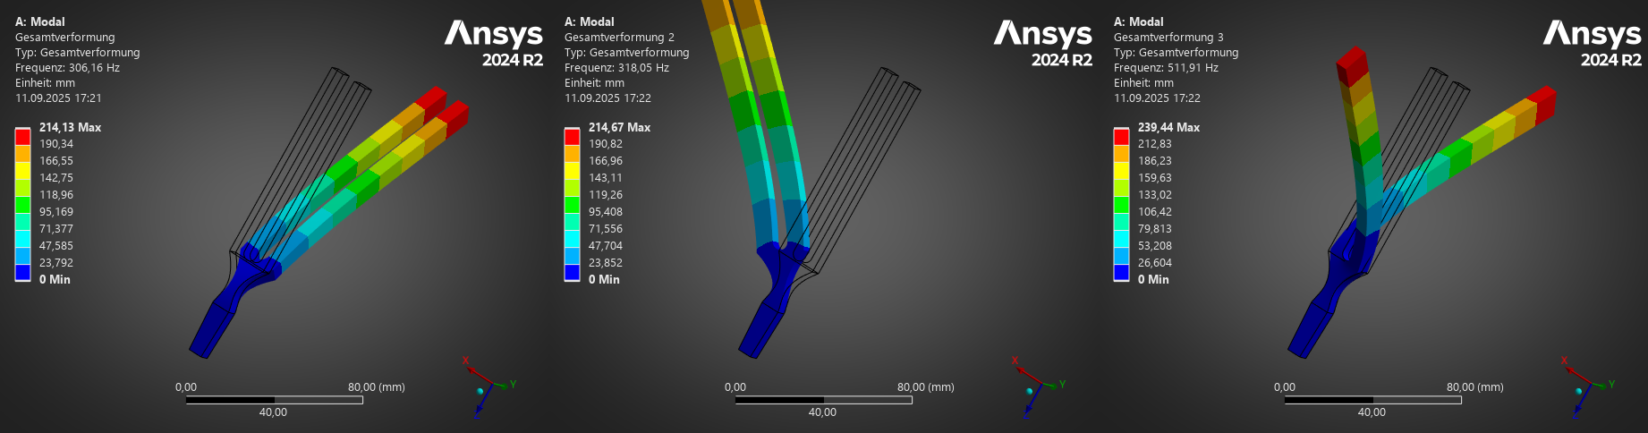The image size is (1648, 433).
Task: Click the green swatch beside legend value 95,169
Action: pos(22,205)
